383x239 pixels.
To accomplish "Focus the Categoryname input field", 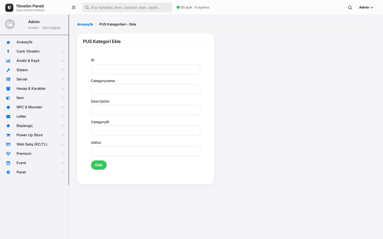I will coord(145,89).
